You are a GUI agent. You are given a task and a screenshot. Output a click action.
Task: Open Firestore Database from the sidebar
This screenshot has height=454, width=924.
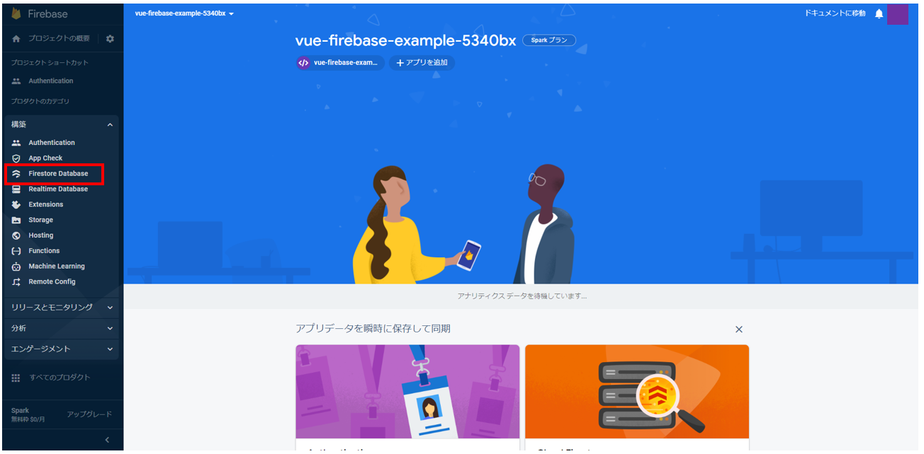coord(55,174)
